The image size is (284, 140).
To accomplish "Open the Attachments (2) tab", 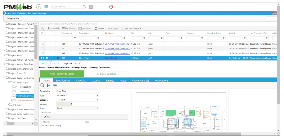I will click(x=140, y=81).
